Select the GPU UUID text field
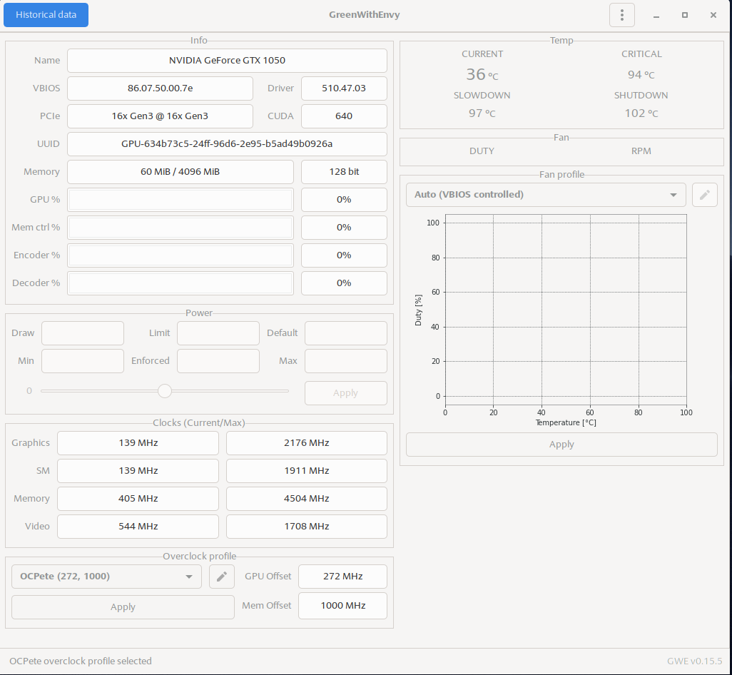 [x=227, y=144]
